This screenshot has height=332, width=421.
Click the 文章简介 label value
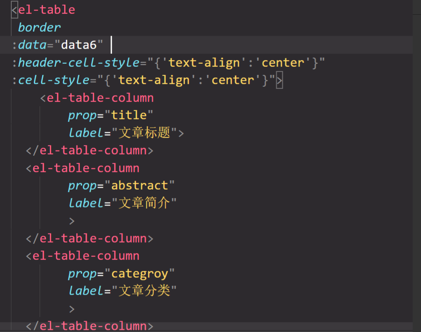(x=145, y=203)
